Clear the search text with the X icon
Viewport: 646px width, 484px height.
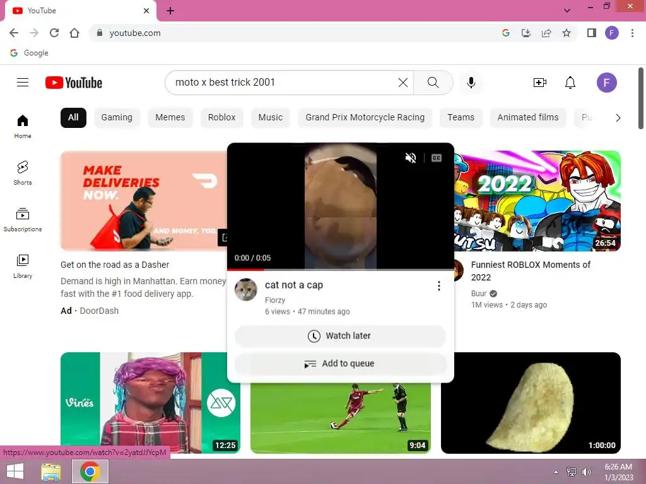point(403,83)
